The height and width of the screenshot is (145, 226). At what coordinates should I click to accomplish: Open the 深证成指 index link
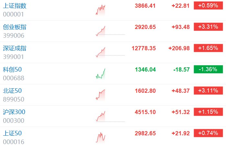[x=15, y=48]
